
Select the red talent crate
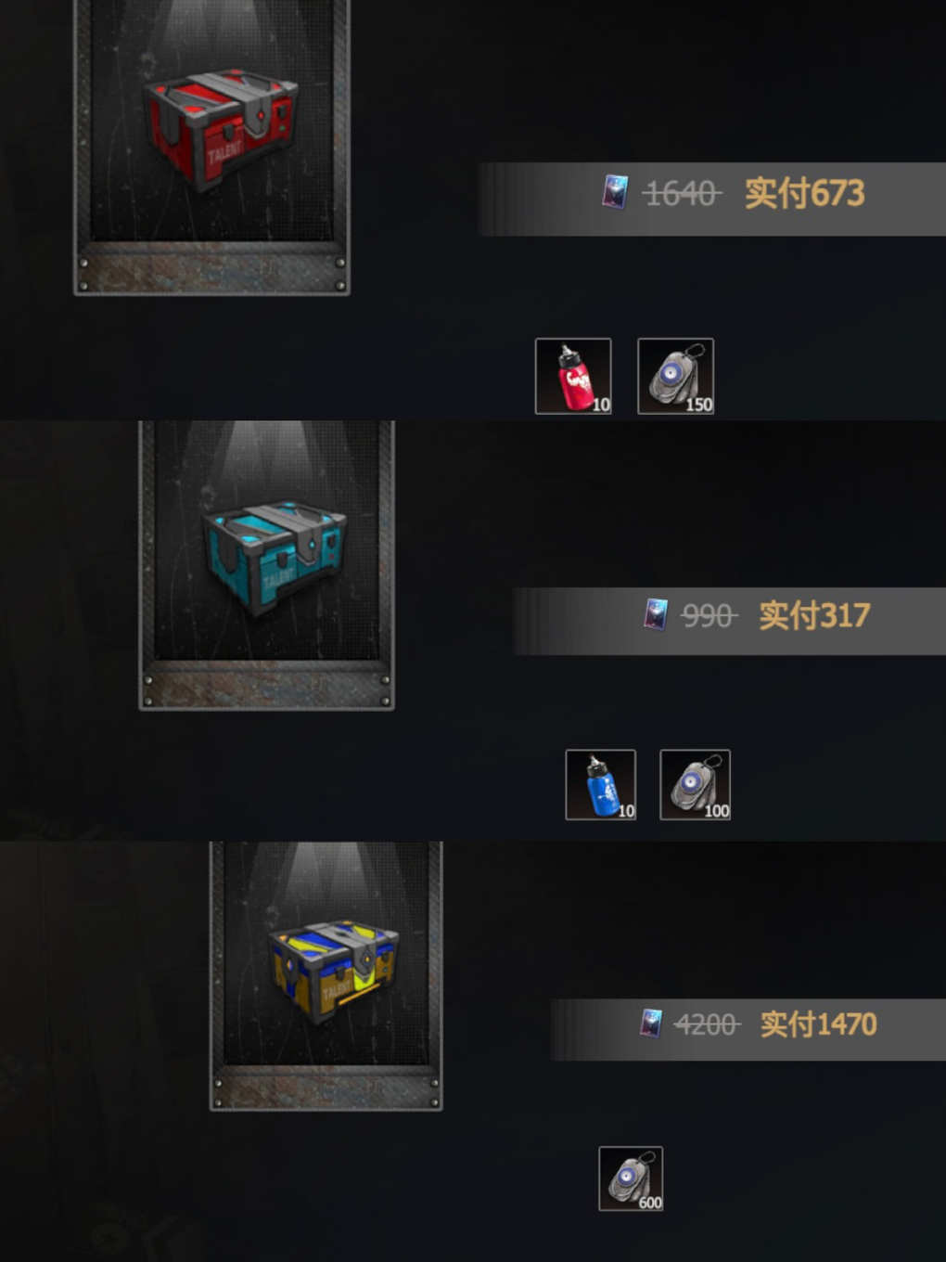[x=221, y=127]
